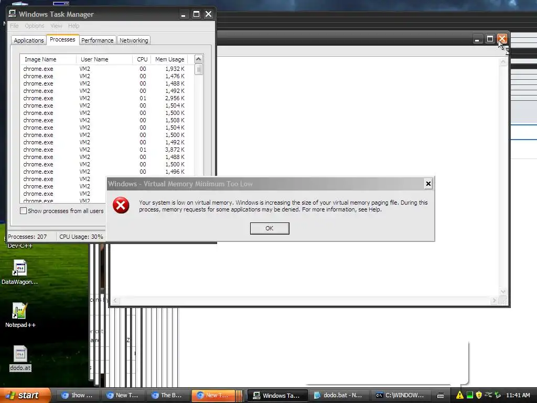Close the Windows Task Manager window

(208, 14)
